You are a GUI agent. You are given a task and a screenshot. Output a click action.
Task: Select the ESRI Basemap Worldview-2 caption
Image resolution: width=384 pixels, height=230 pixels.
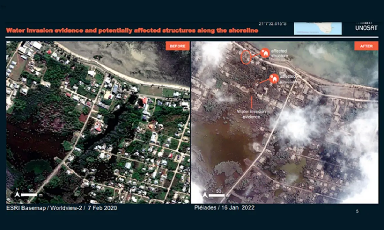coord(61,208)
